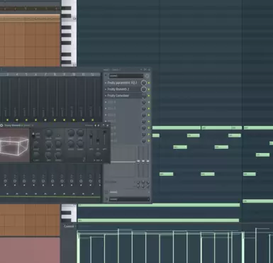Toggle Fruity Reverb 2 enable green LED
273x263 pixels.
149,89
